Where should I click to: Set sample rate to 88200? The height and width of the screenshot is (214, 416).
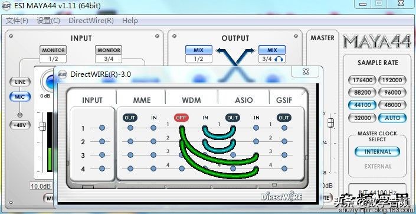point(362,92)
